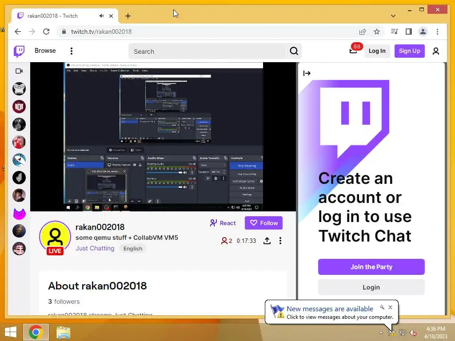Collapse the chat panel with arrow icon

307,73
